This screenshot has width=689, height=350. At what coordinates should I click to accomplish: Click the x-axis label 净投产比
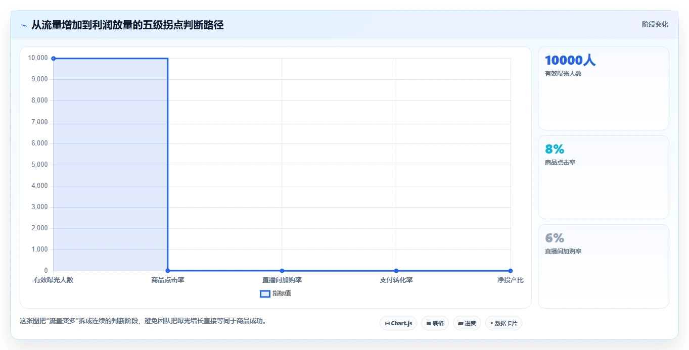(510, 280)
